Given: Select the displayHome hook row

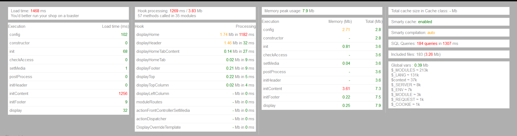Looking at the screenshot, I should pos(195,35).
